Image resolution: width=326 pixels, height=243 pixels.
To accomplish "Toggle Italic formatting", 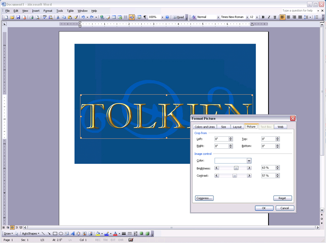I will [x=269, y=17].
